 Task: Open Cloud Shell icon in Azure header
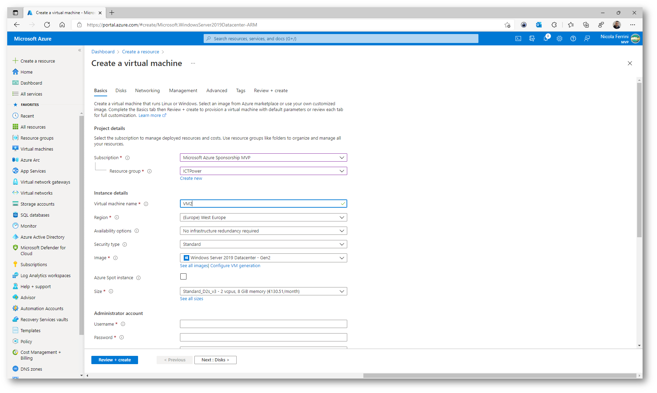518,39
